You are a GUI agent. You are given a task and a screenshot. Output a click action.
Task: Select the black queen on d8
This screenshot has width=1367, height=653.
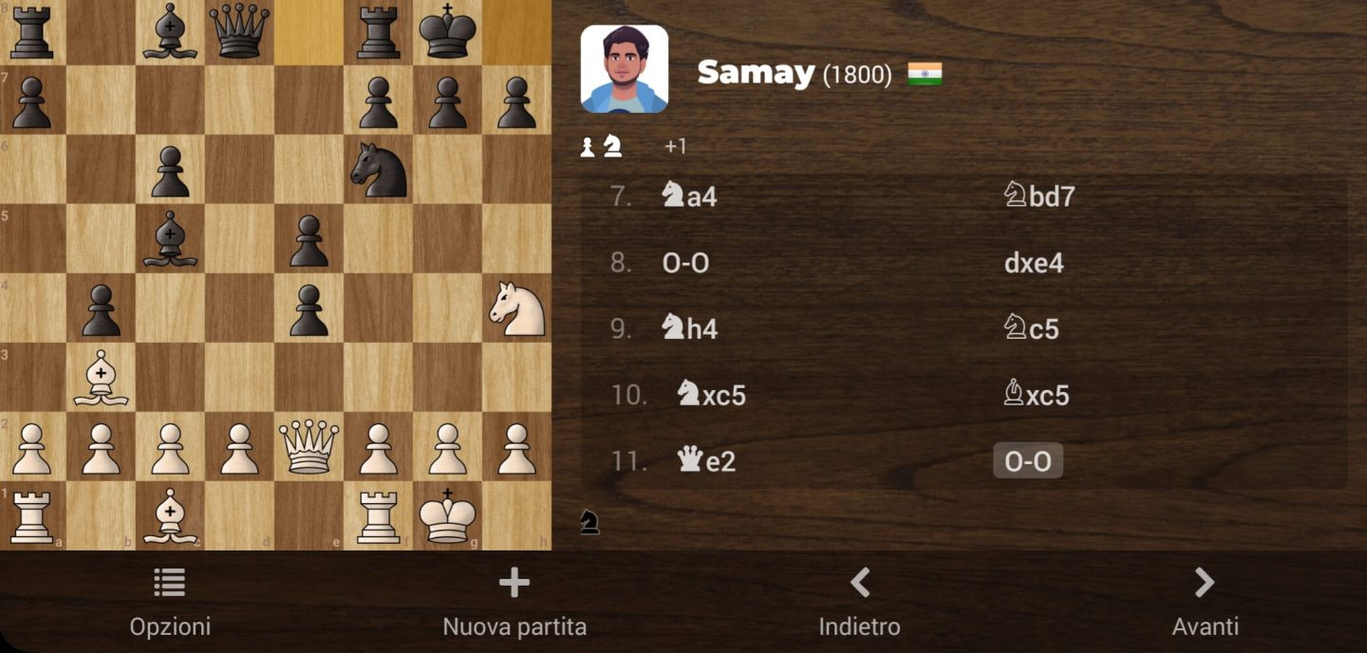point(239,31)
